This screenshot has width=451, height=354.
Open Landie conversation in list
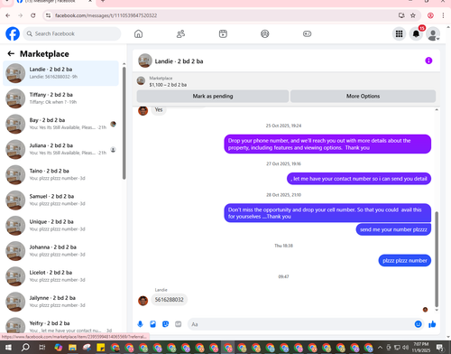60,73
